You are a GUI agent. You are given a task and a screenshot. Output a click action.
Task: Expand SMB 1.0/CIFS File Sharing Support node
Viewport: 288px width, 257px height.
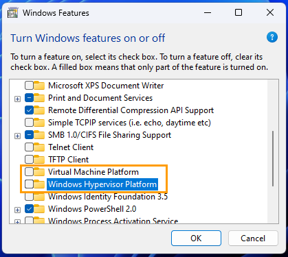[17, 136]
